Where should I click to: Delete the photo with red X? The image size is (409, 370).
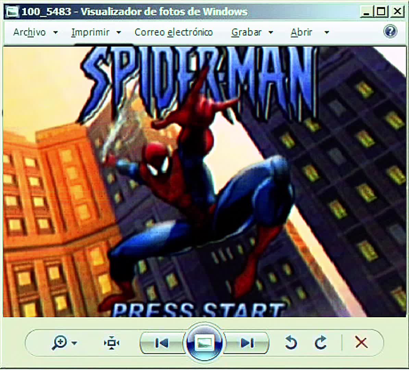(361, 342)
